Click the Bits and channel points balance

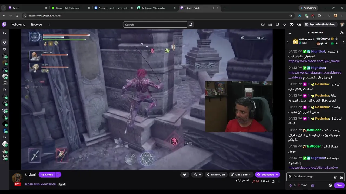tap(298, 185)
